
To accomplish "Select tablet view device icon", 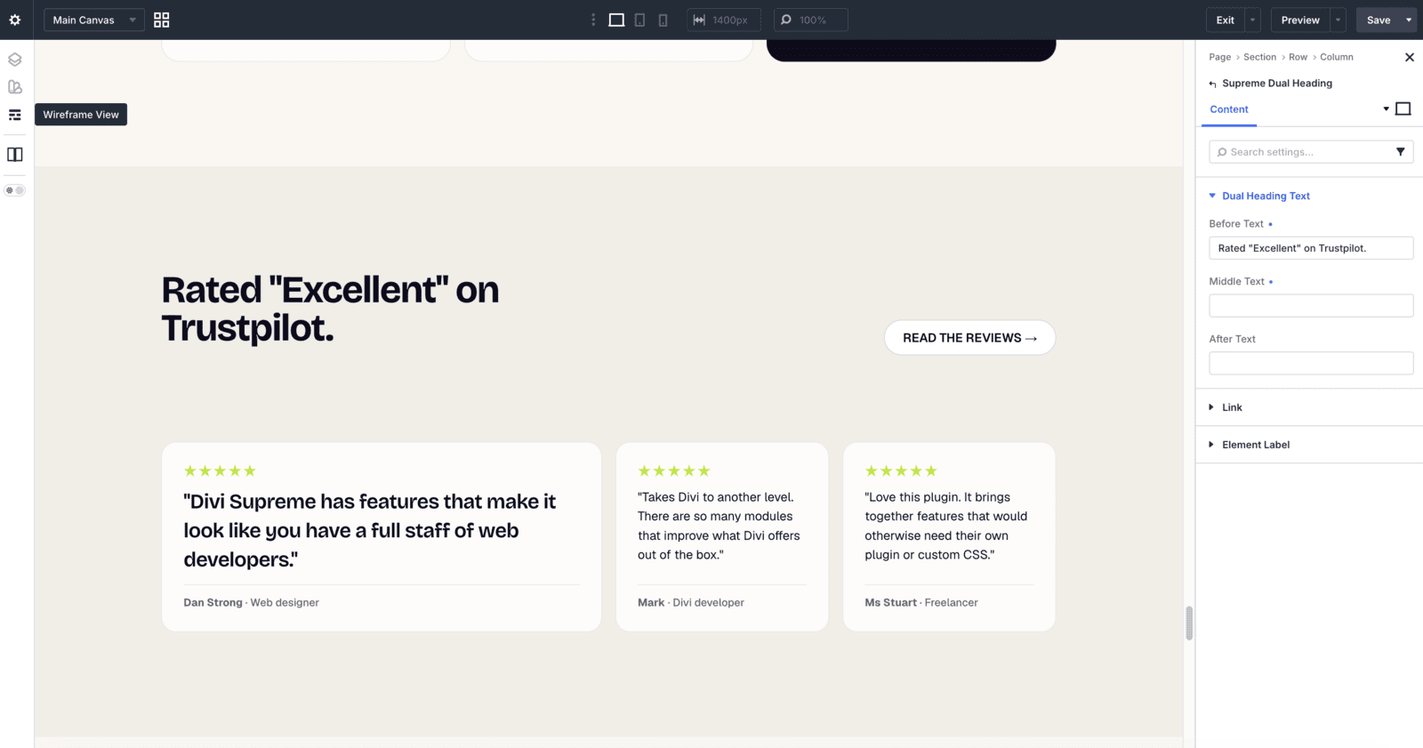I will coord(639,20).
